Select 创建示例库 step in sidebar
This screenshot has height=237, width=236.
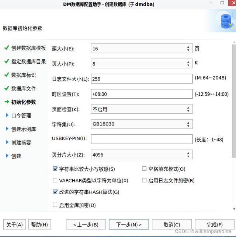pyautogui.click(x=24, y=129)
